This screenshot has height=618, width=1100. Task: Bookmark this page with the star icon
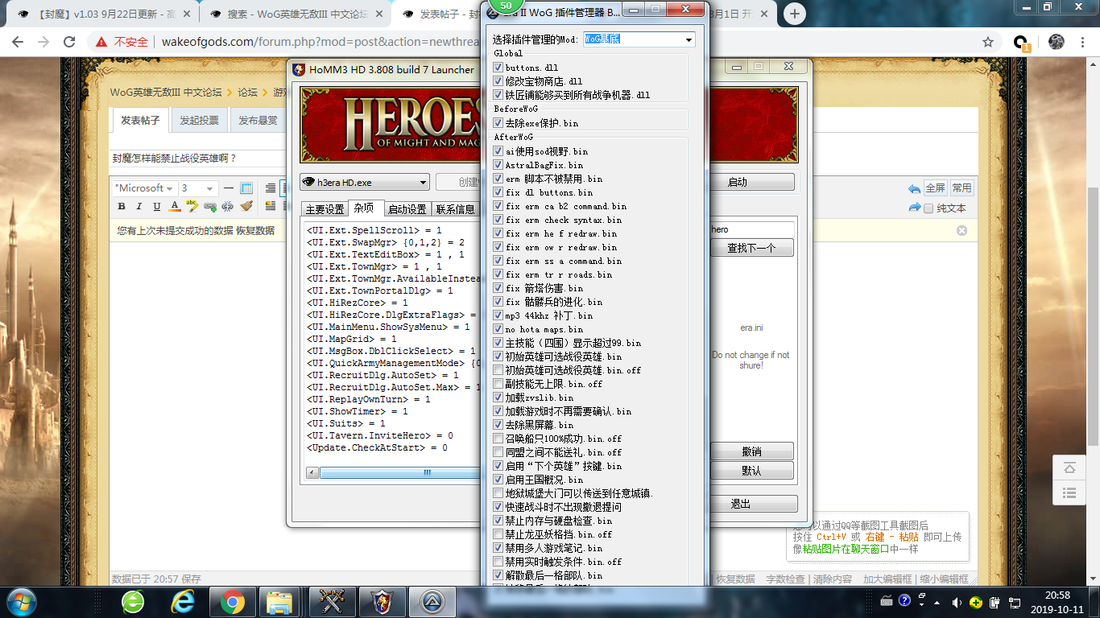click(988, 42)
